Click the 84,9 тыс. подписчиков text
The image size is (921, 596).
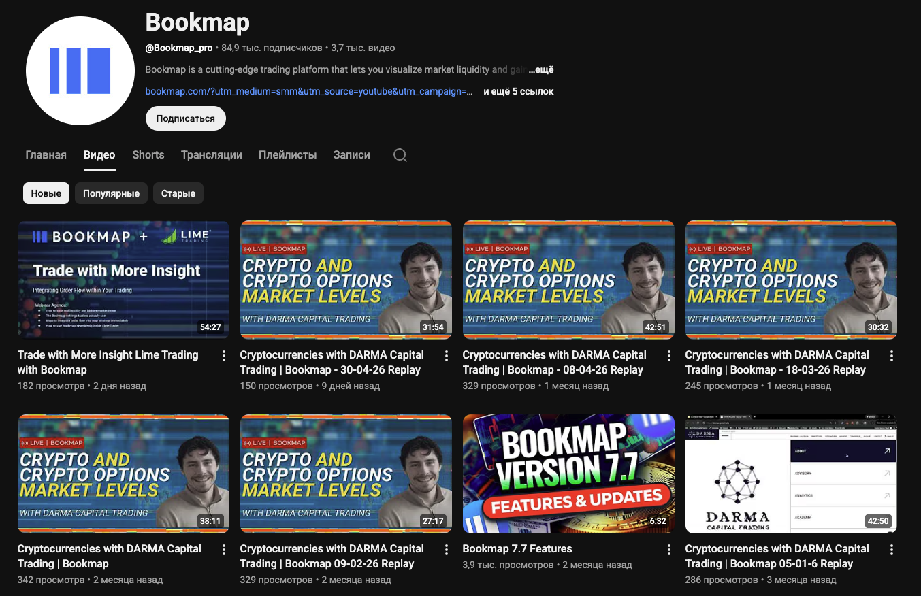[272, 48]
